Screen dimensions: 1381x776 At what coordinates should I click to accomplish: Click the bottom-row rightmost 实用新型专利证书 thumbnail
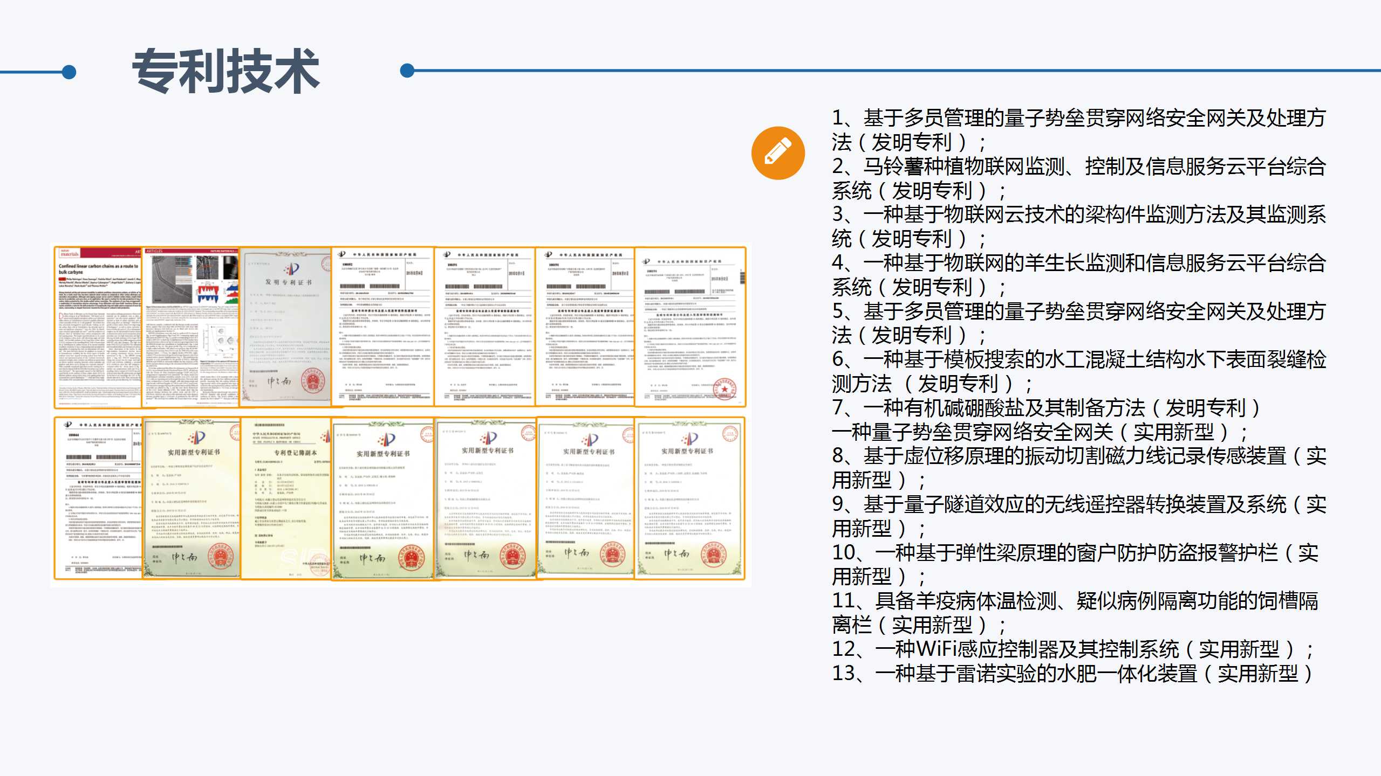point(690,498)
